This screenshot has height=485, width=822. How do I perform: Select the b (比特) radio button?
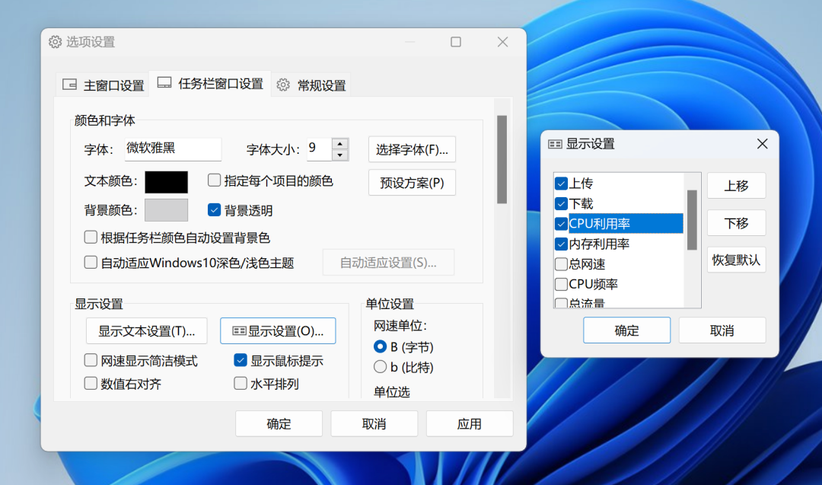pos(380,367)
